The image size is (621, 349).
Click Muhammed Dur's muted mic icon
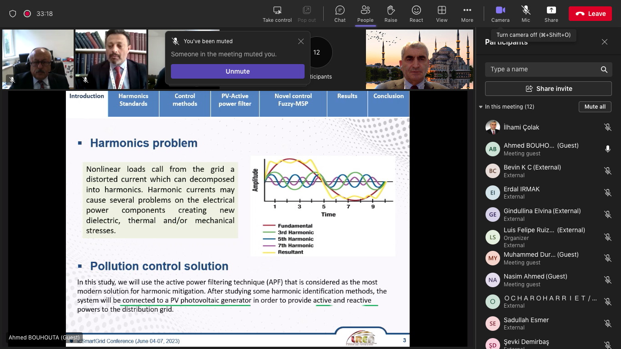pos(607,258)
